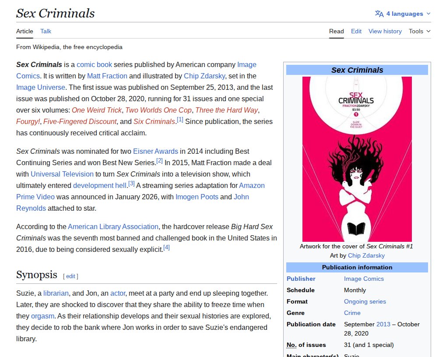Open the actor link

tap(118, 293)
